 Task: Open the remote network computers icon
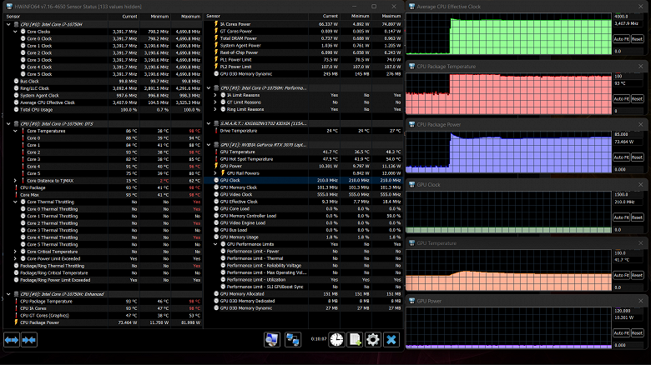point(293,340)
